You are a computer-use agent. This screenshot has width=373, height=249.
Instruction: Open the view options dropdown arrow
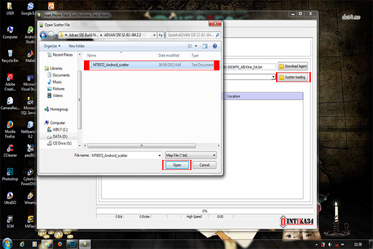coord(196,46)
